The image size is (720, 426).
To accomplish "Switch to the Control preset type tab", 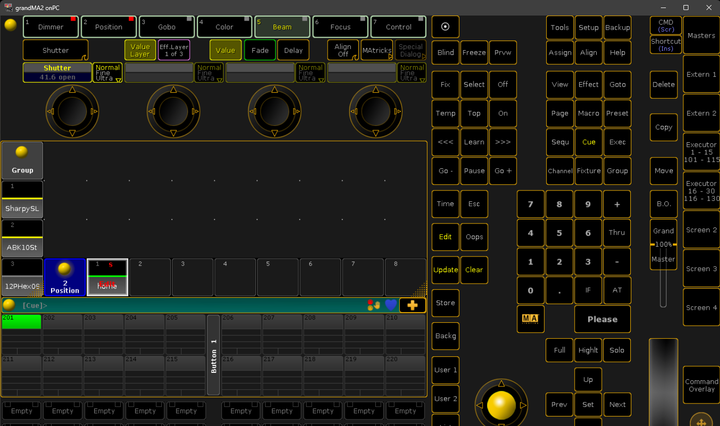I will point(398,27).
